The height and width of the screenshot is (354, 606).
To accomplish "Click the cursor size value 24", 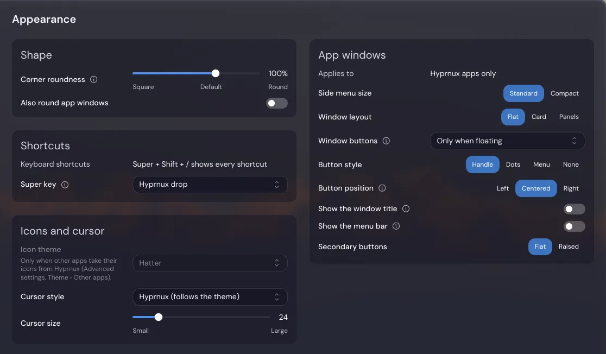I will [x=283, y=317].
